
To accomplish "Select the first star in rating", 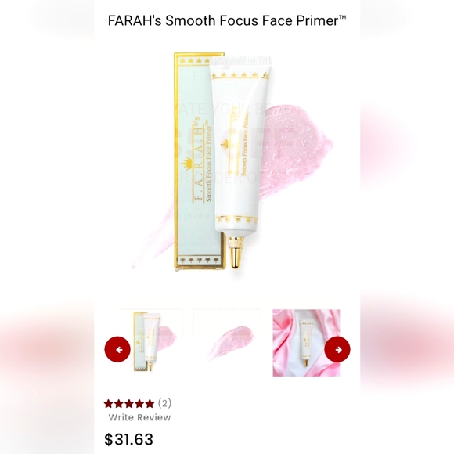I will tap(108, 403).
